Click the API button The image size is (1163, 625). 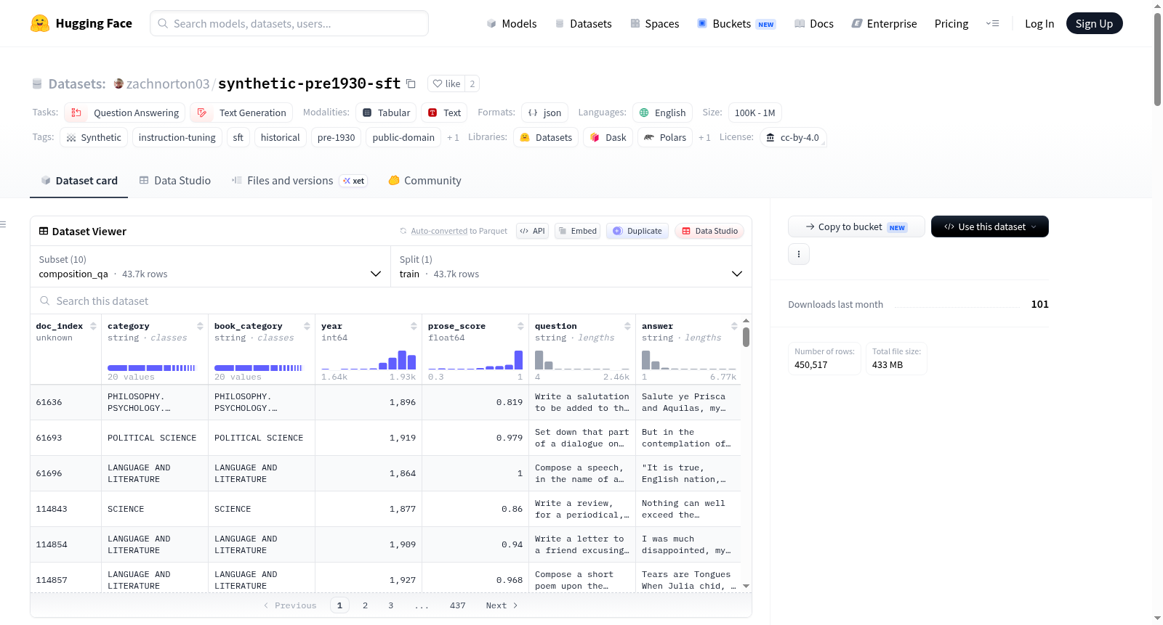(x=532, y=231)
